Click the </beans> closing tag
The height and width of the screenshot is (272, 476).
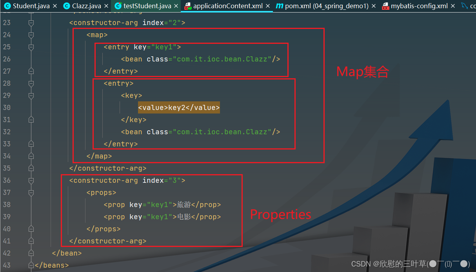52,265
